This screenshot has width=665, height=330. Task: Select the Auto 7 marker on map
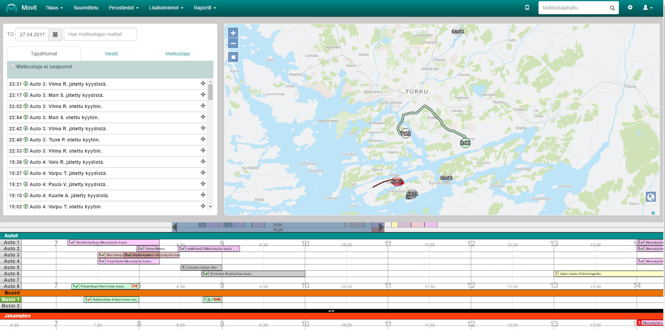(x=396, y=181)
